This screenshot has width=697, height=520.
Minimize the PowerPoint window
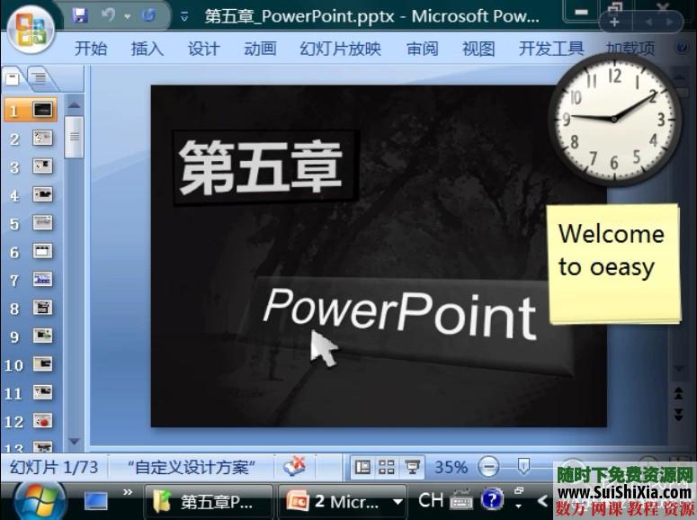[581, 12]
